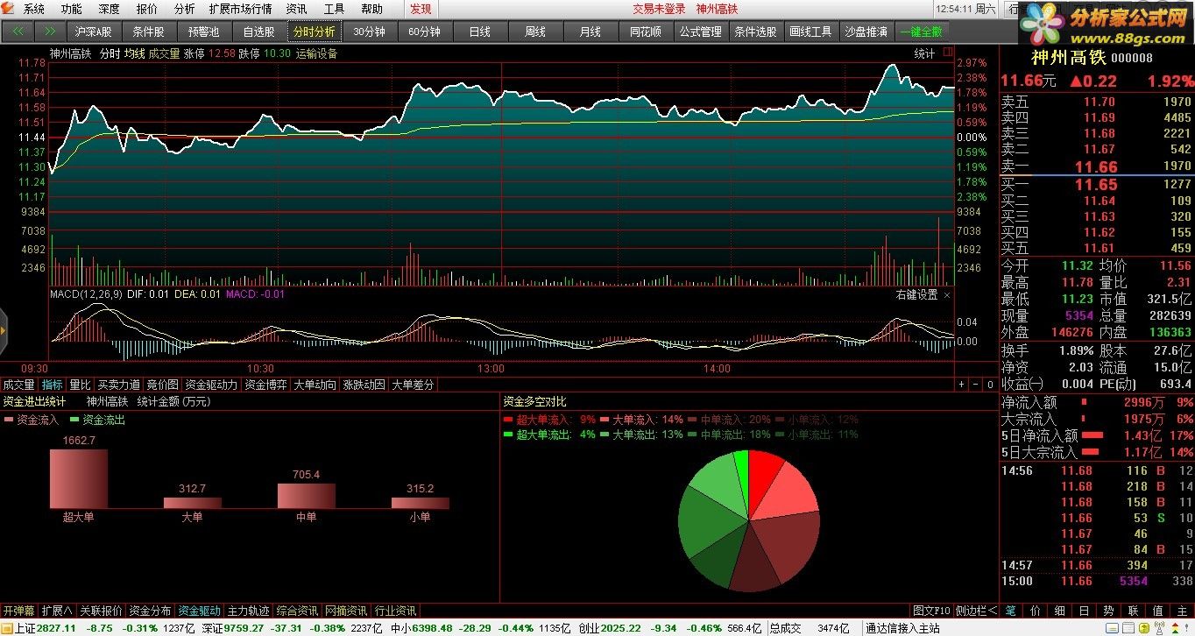Image resolution: width=1195 pixels, height=636 pixels.
Task: Click the 同花顺 toolbar button
Action: [x=646, y=32]
